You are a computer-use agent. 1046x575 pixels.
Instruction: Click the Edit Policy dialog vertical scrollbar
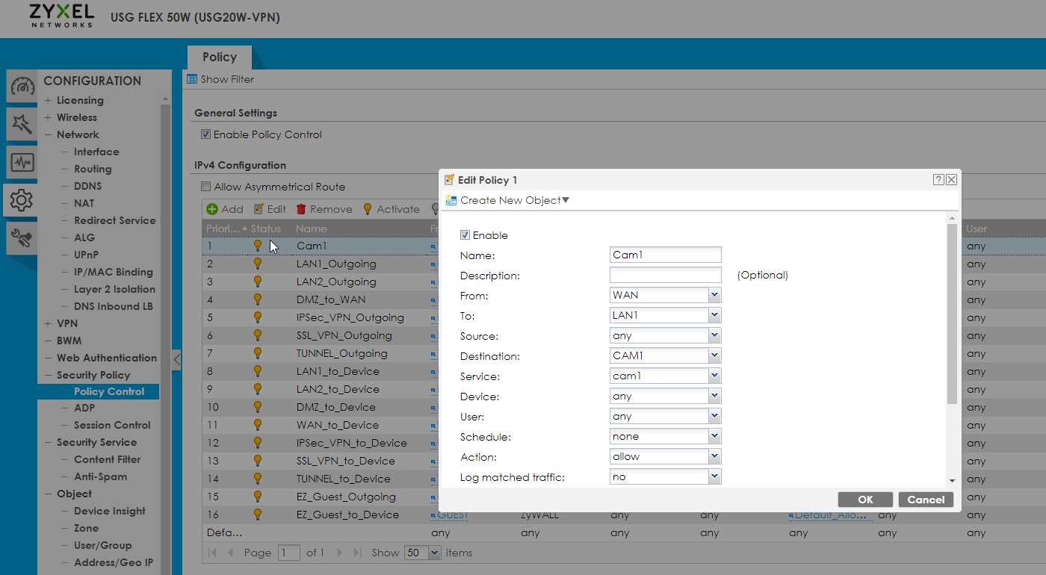(952, 314)
